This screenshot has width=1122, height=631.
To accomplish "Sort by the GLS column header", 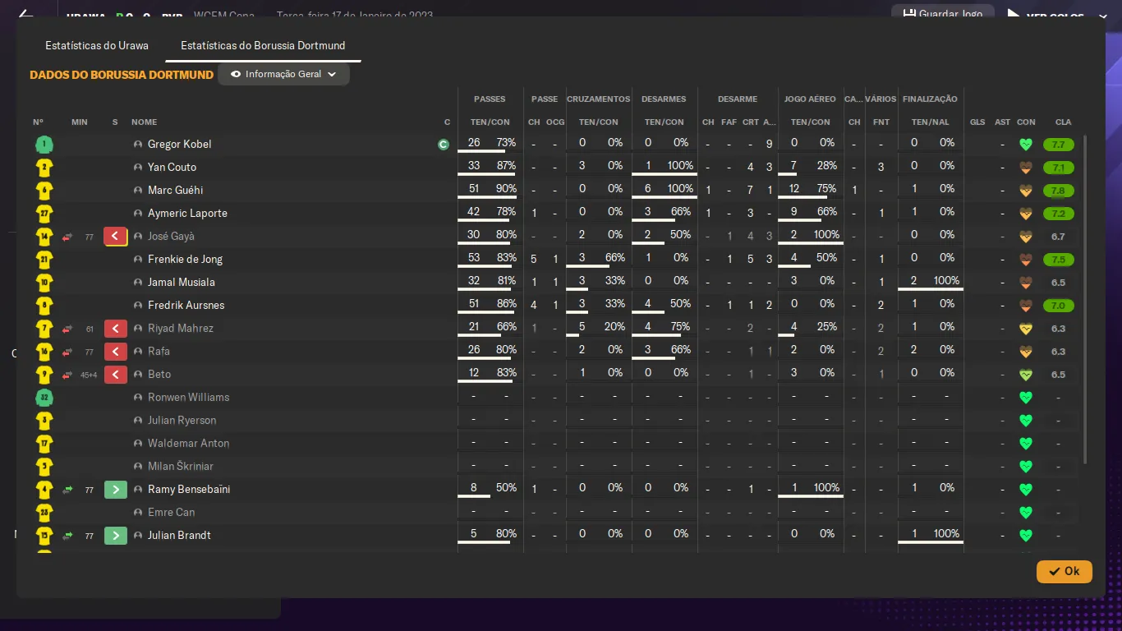I will pos(977,122).
